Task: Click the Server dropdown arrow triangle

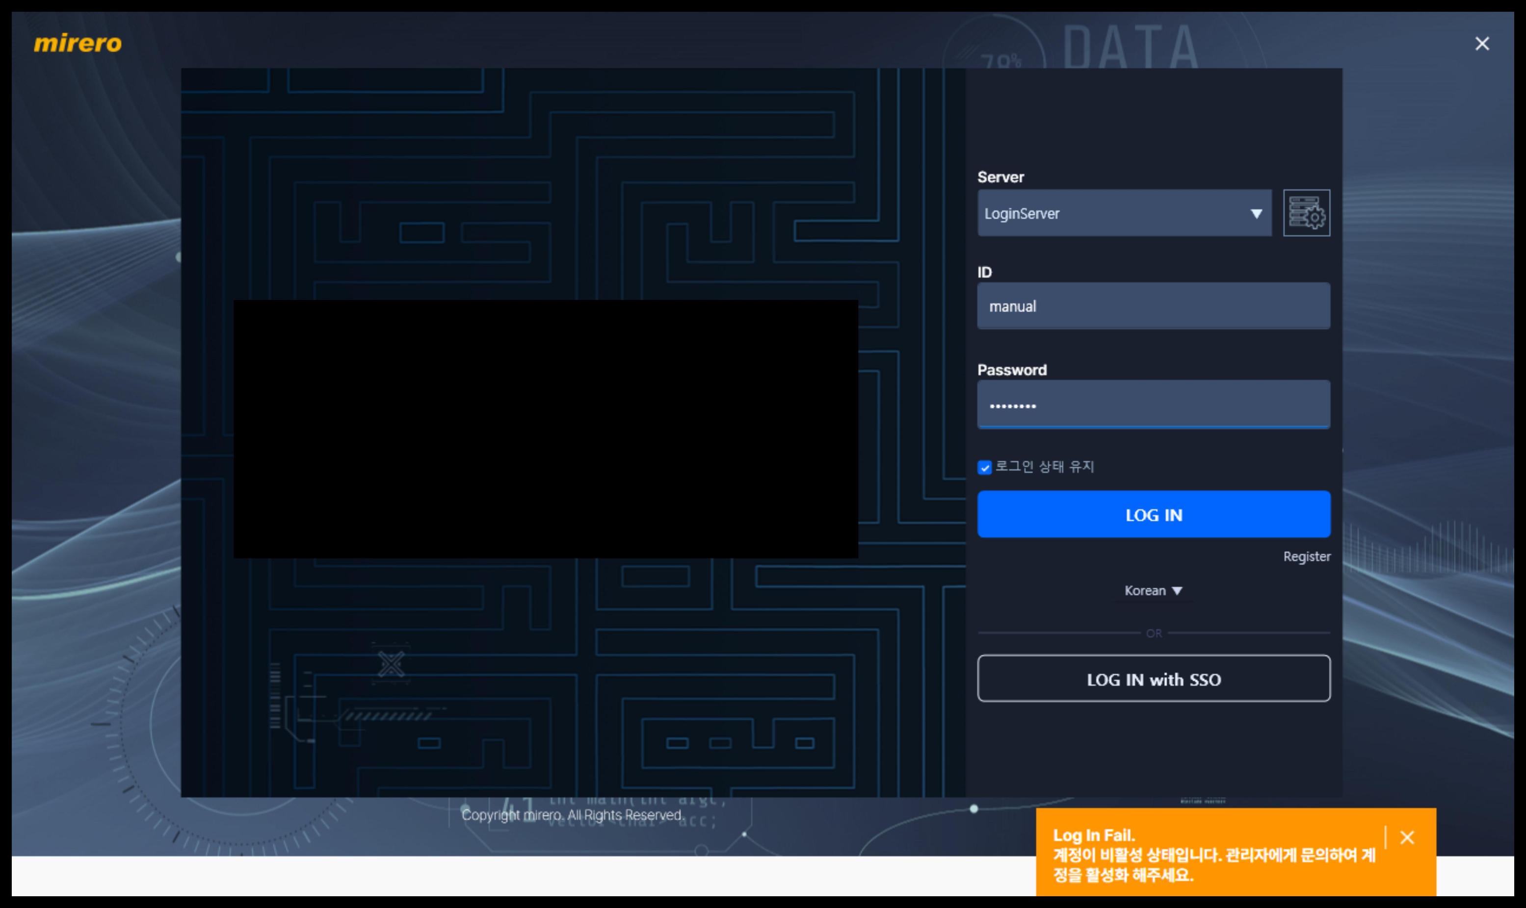Action: (1256, 214)
